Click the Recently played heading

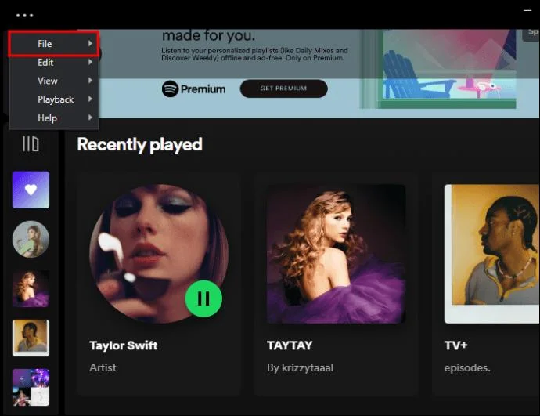[139, 144]
